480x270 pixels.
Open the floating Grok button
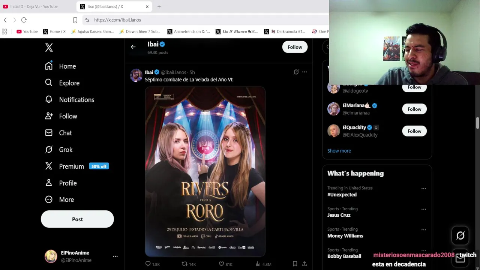(460, 235)
